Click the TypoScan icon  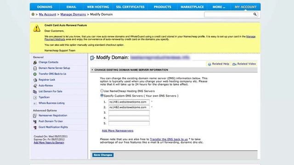click(35, 98)
